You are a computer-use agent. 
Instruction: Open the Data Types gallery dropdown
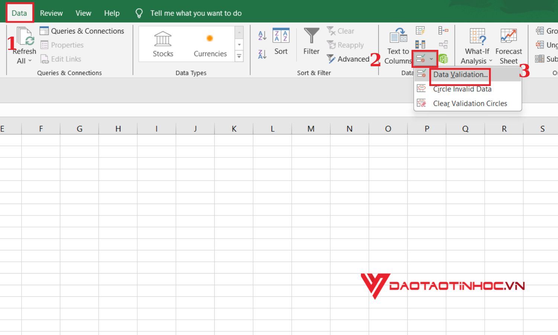click(238, 56)
